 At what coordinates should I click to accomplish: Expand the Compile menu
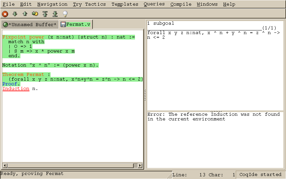(181, 4)
